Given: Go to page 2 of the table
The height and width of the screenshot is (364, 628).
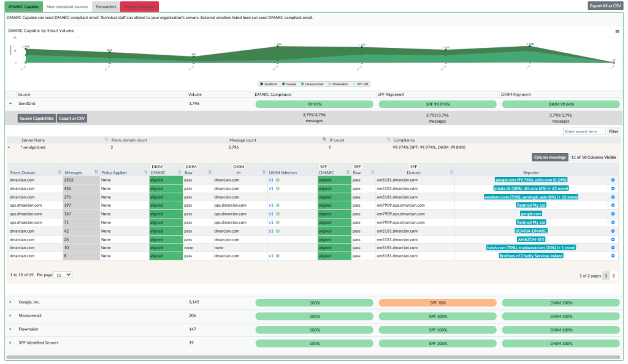Looking at the screenshot, I should [613, 276].
